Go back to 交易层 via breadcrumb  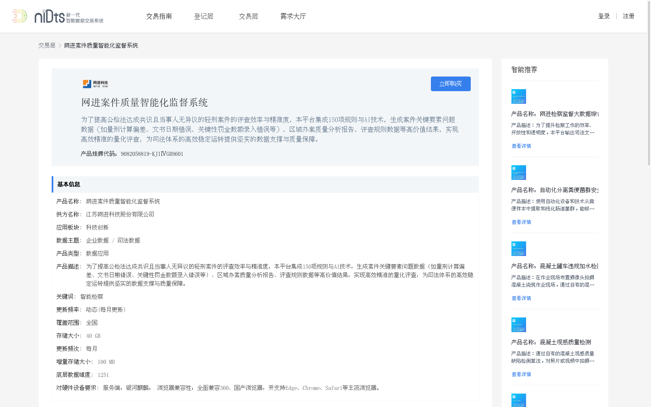(47, 46)
